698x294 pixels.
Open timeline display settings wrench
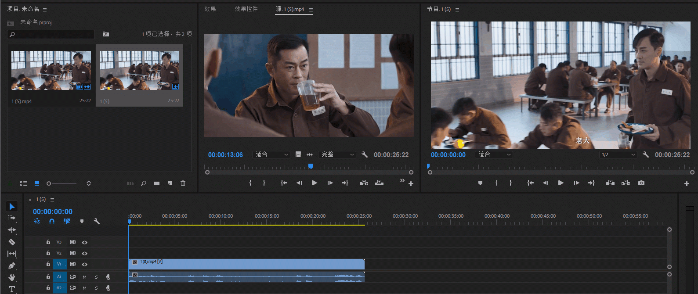(x=97, y=221)
